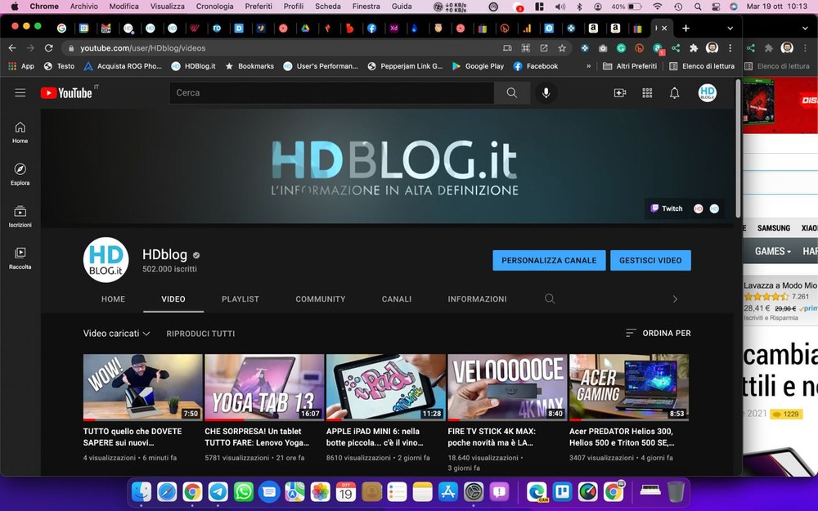Open the Apple menu
Screen dimensions: 818x511
click(x=15, y=7)
